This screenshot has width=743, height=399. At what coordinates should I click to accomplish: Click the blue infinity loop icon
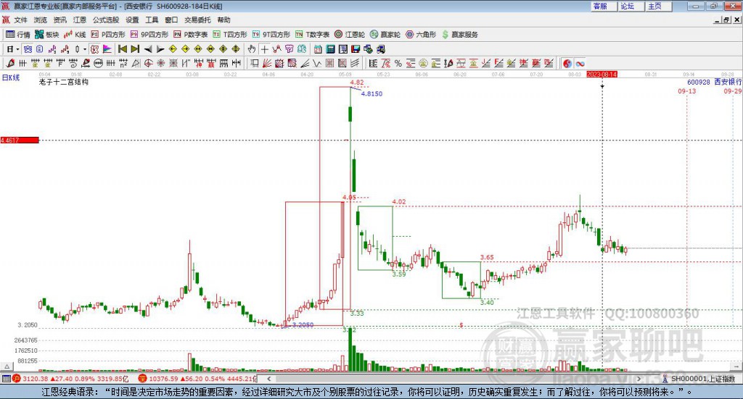(580, 63)
